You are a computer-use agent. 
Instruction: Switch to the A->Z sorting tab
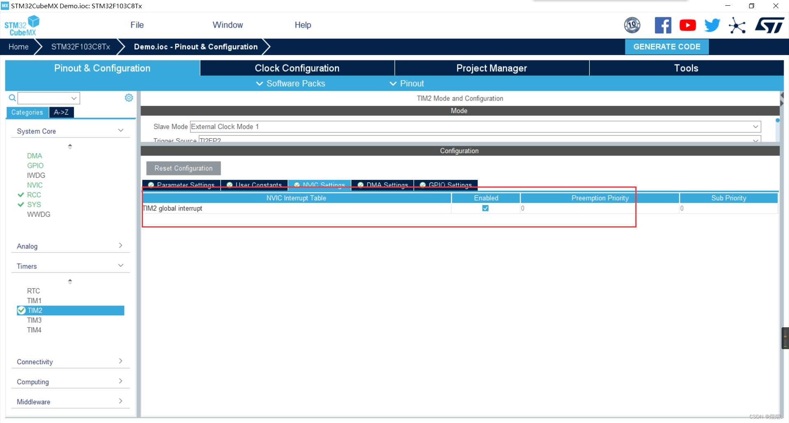61,112
